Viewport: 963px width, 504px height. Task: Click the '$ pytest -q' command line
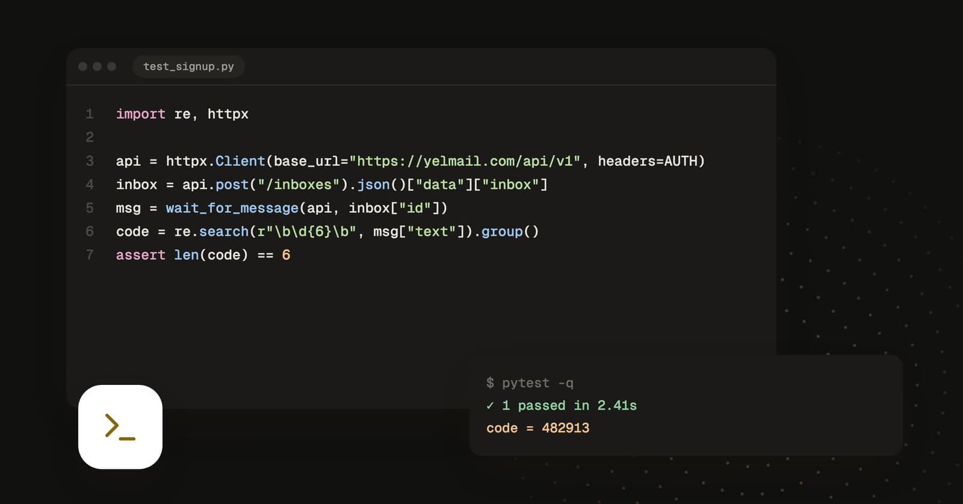pos(530,383)
